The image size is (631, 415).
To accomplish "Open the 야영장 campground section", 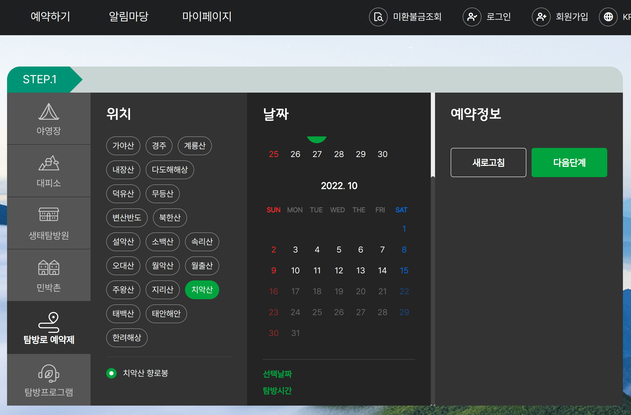I will pyautogui.click(x=49, y=118).
